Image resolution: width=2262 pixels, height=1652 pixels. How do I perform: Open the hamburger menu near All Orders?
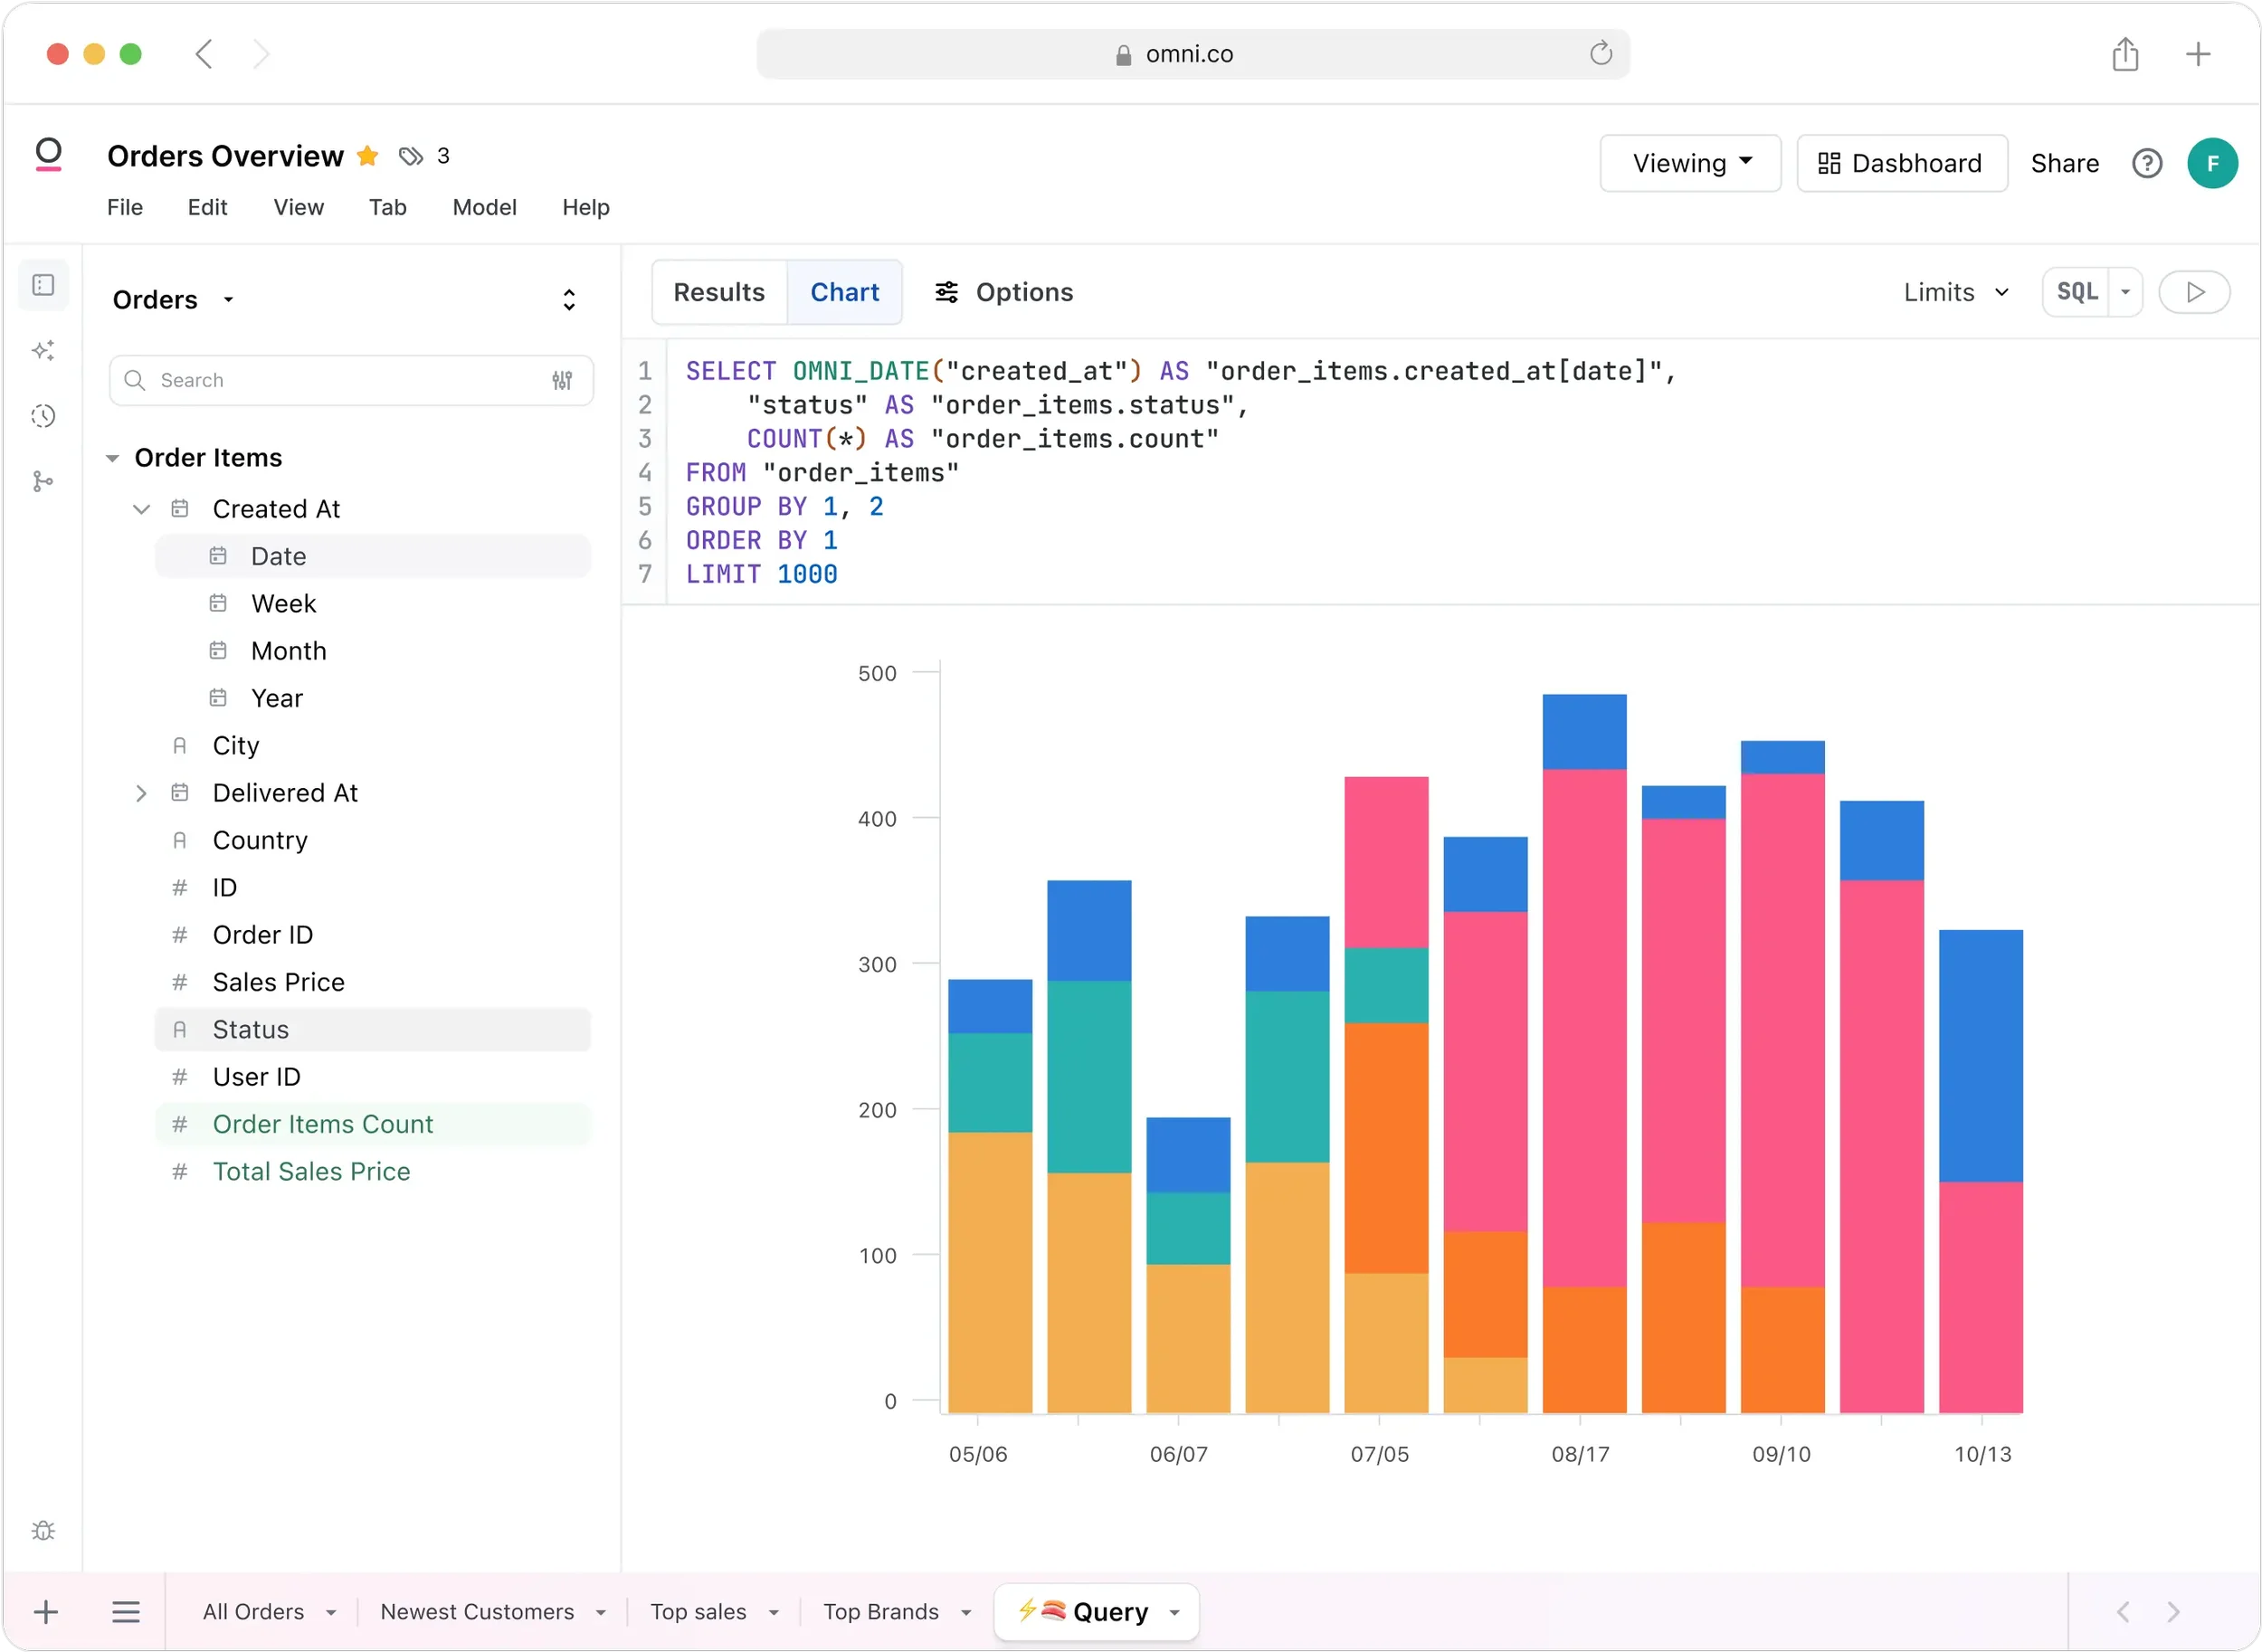coord(126,1611)
